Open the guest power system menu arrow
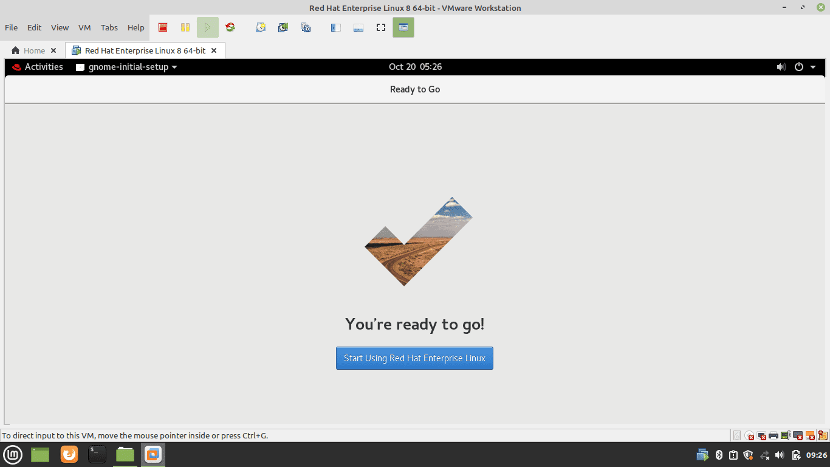 click(814, 67)
